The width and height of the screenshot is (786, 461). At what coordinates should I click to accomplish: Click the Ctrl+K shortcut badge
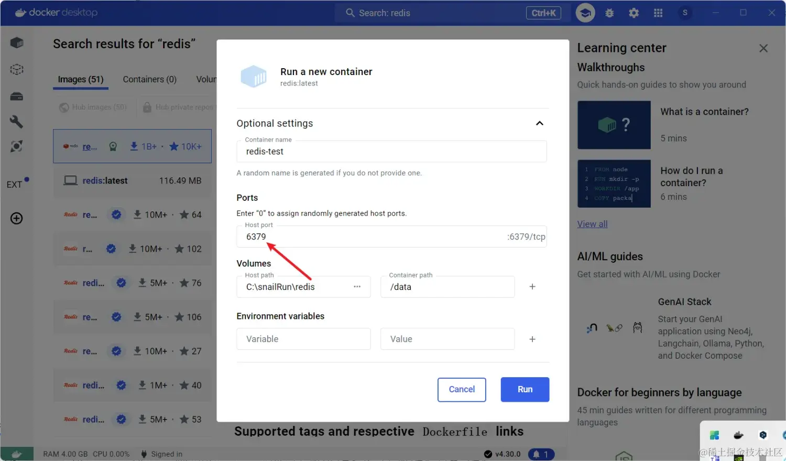[x=543, y=13]
